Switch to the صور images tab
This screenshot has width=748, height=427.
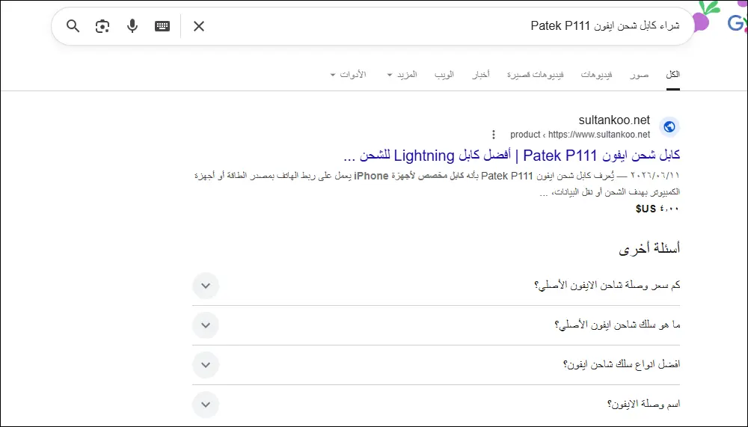tap(640, 75)
